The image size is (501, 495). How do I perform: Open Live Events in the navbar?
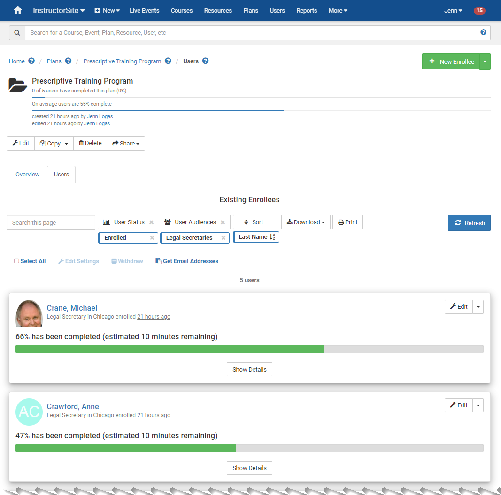[145, 10]
